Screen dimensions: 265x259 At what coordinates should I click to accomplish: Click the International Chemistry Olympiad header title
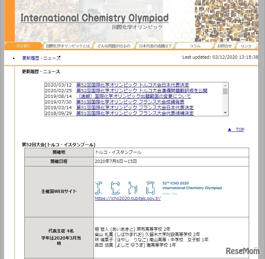(x=95, y=18)
